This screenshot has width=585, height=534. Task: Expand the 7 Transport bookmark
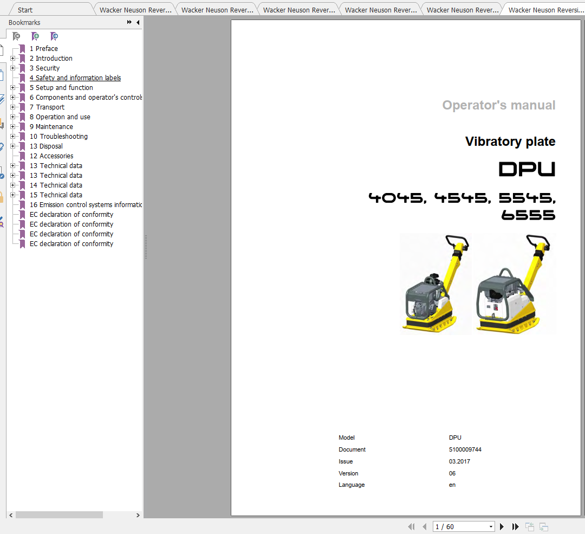tap(12, 107)
